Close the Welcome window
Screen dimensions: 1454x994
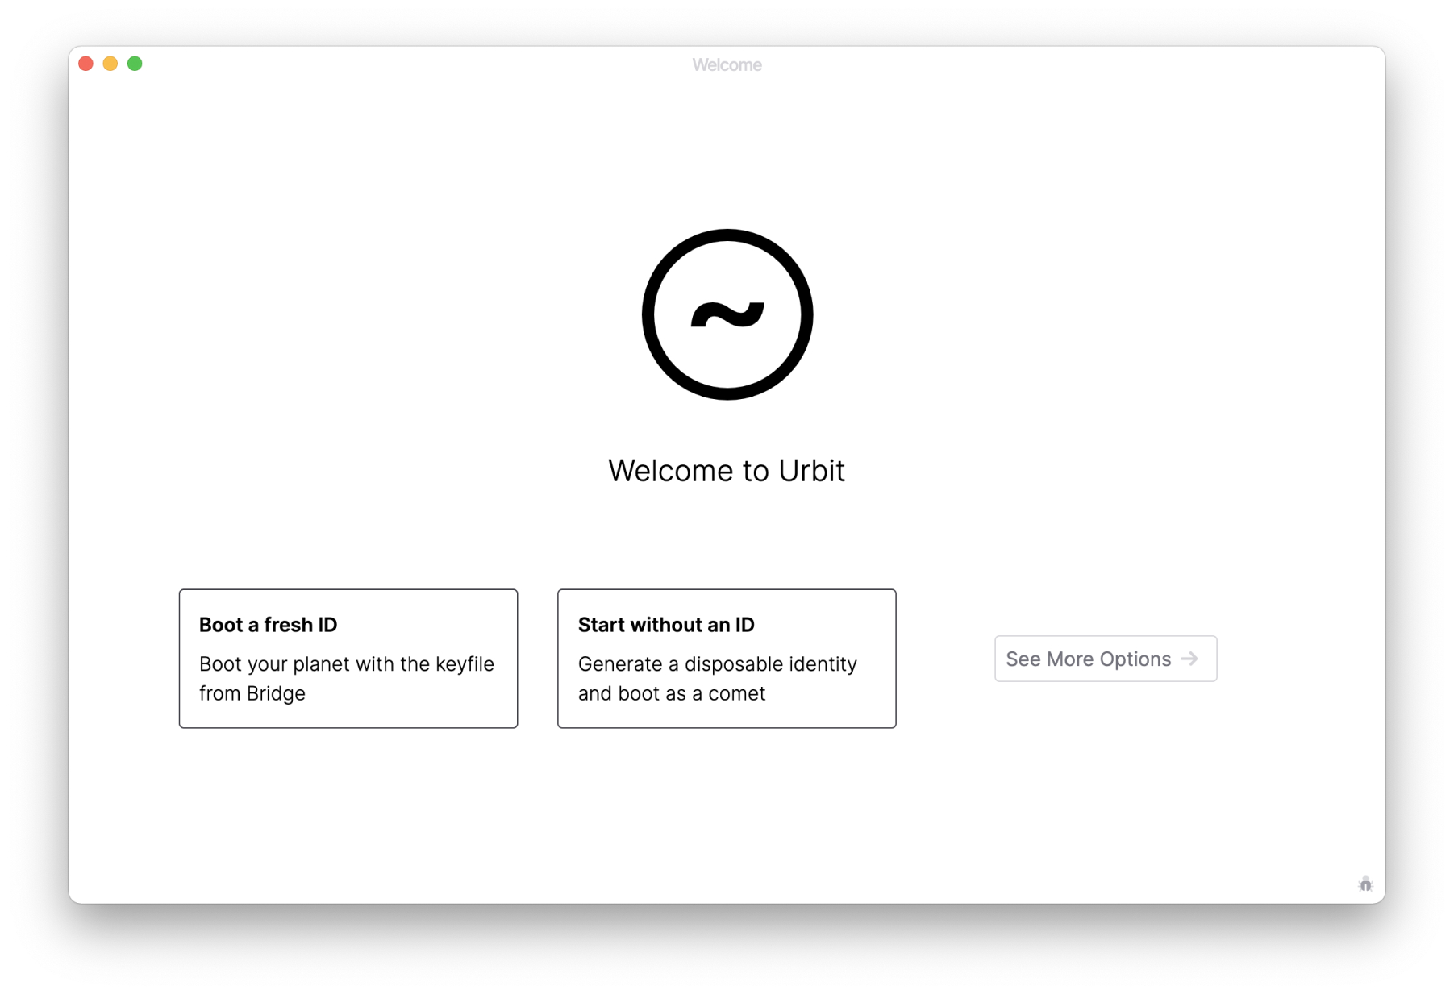(x=86, y=64)
